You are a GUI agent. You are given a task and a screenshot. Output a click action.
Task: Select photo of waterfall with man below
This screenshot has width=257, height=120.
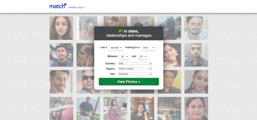pos(169,109)
